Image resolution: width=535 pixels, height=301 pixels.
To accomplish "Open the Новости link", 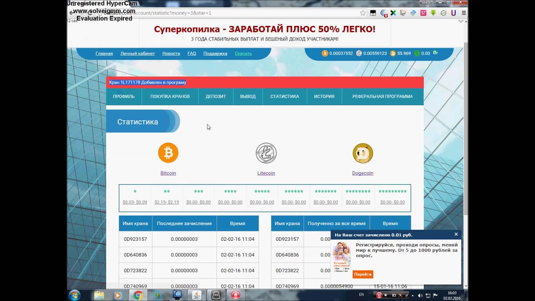I will pyautogui.click(x=171, y=54).
